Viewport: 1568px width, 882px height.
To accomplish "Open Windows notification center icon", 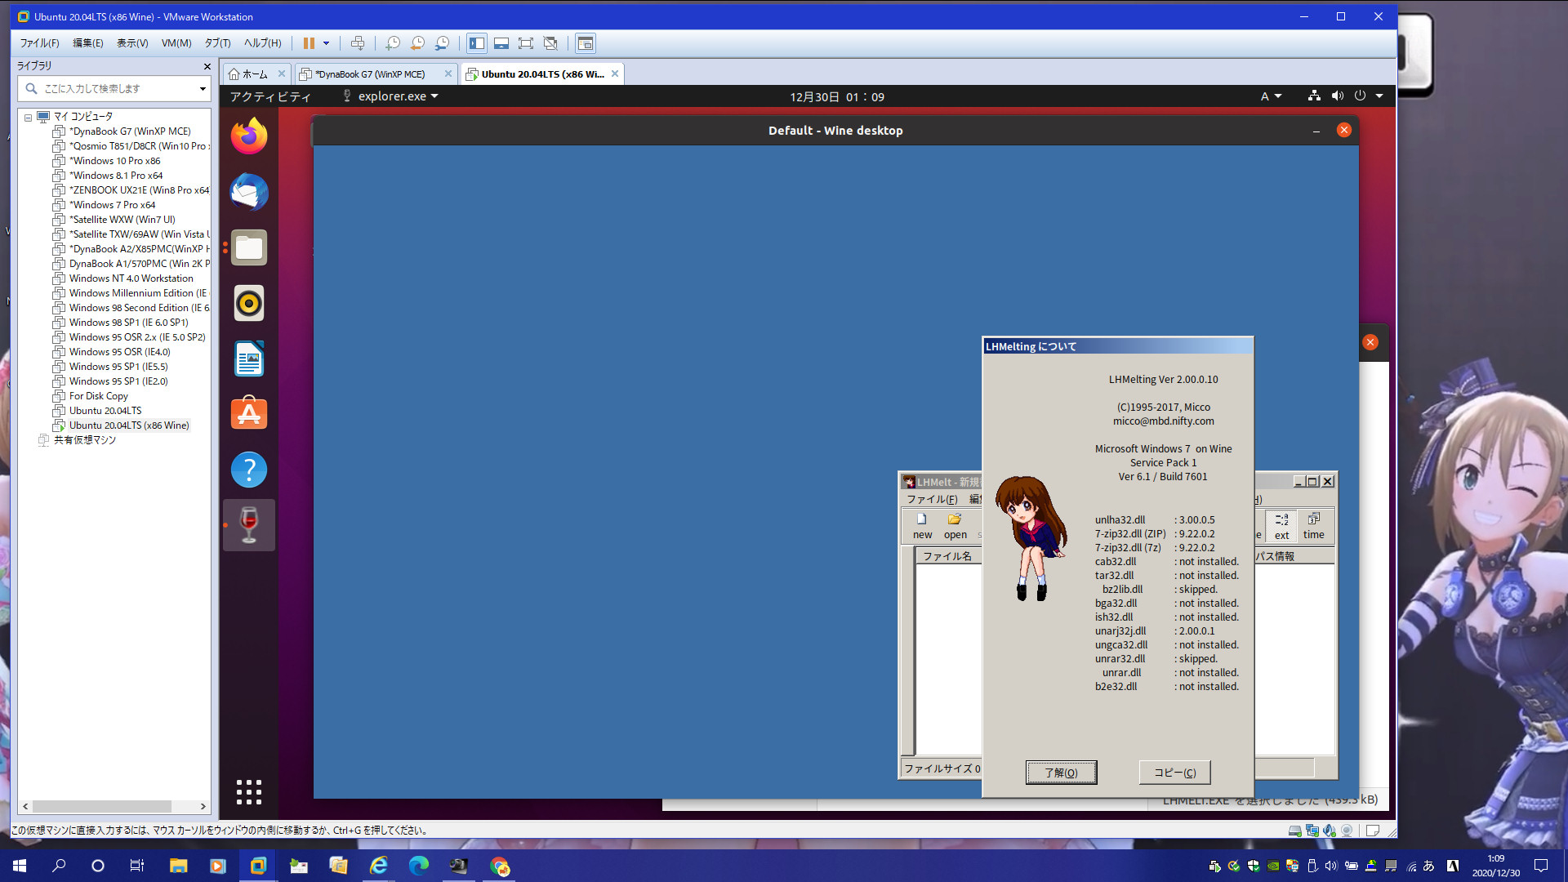I will [1541, 866].
